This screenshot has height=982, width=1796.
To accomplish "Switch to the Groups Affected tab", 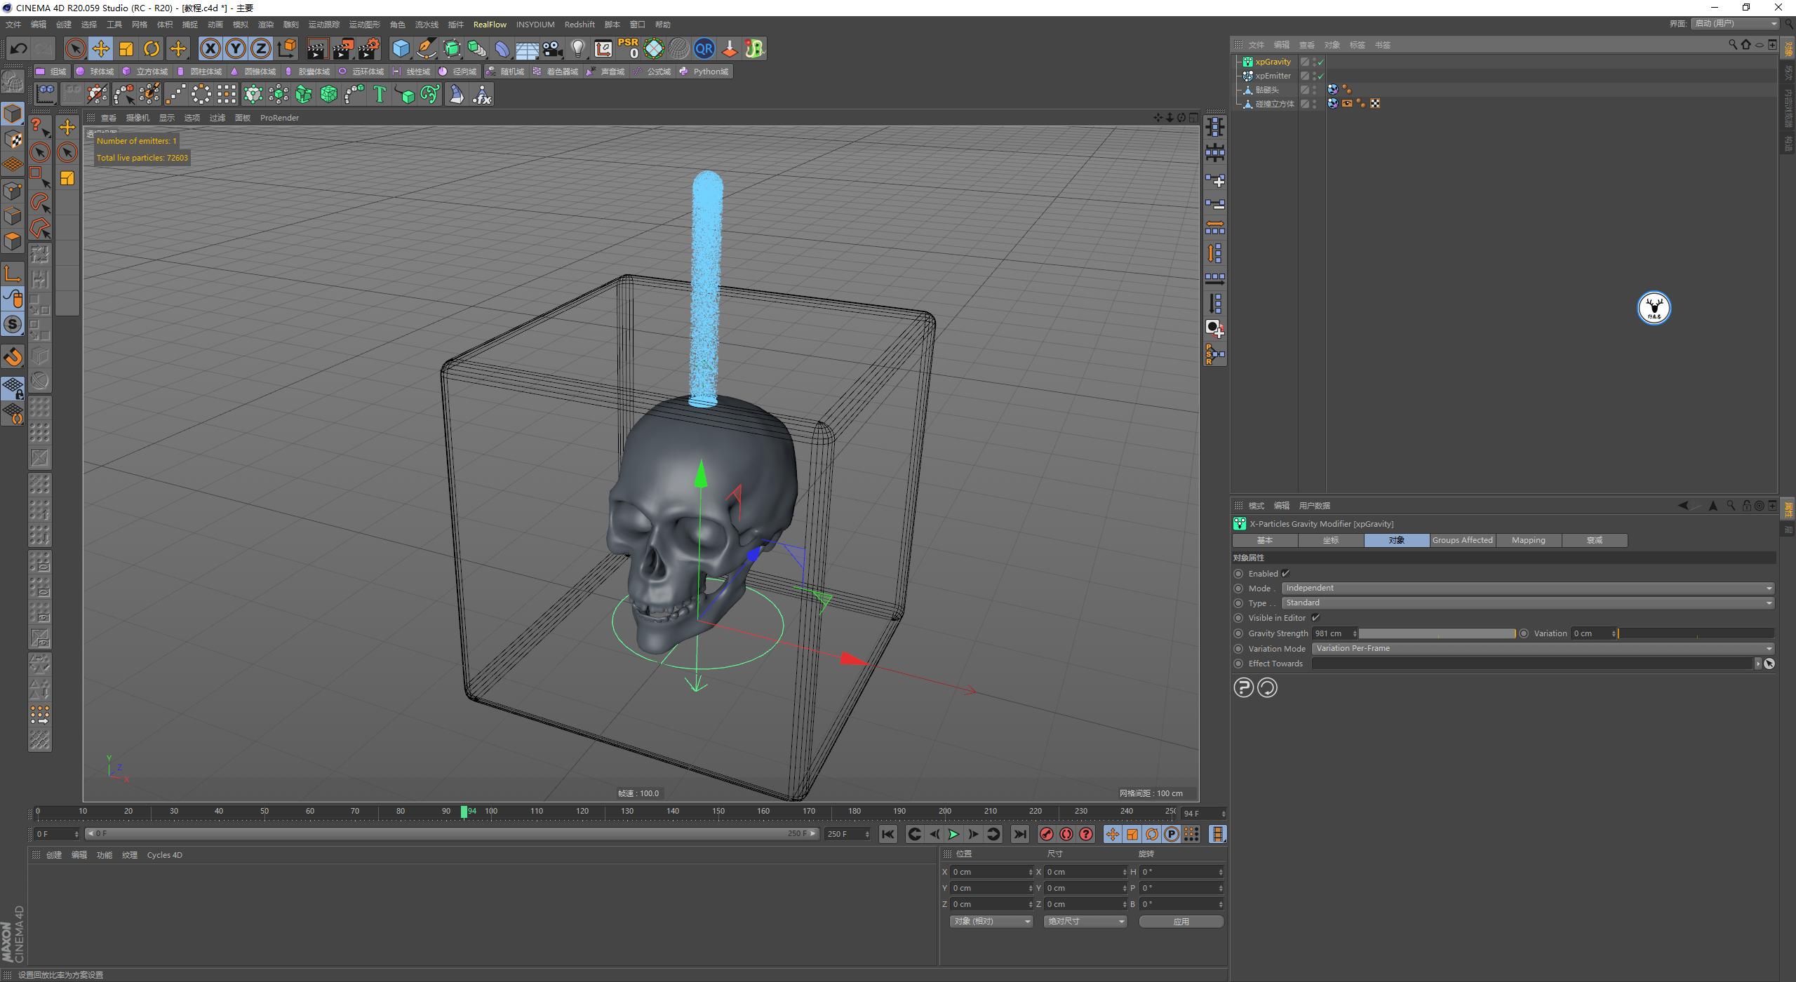I will (x=1462, y=540).
